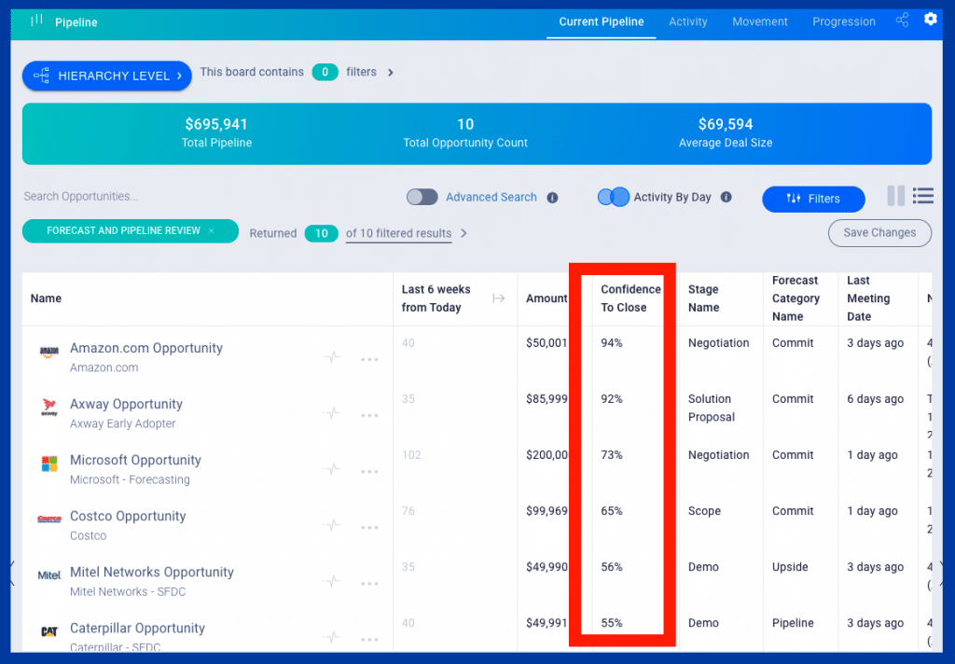Click the Axway Opportunity name
Viewport: 955px width, 664px height.
[126, 404]
